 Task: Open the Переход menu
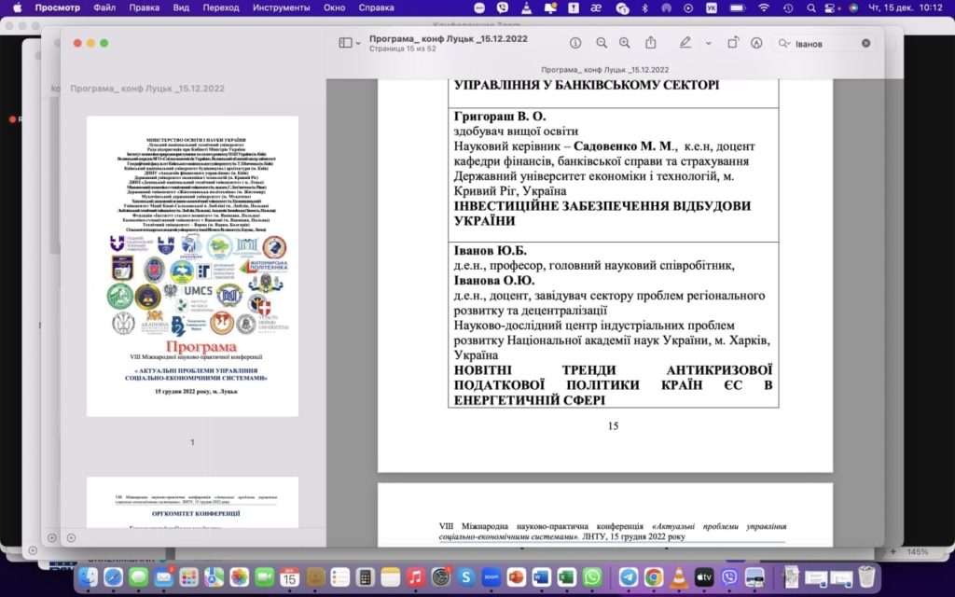tap(220, 7)
